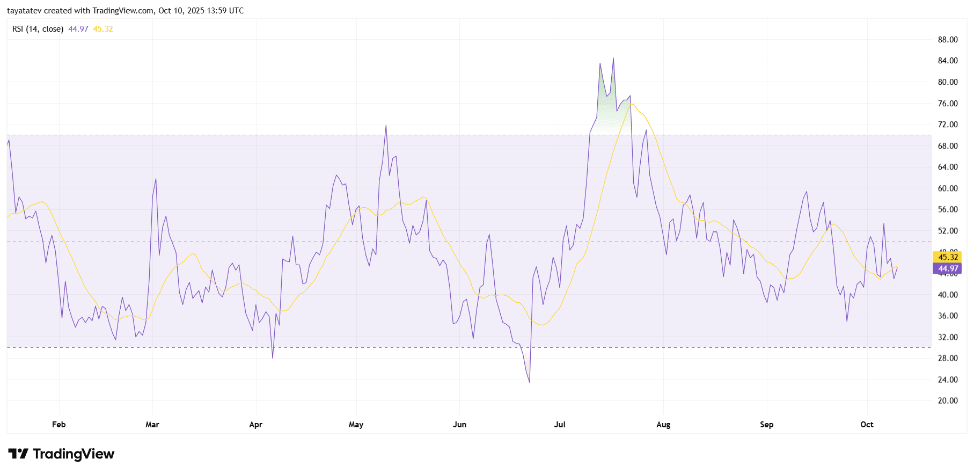Select the Apr label on time axis
This screenshot has height=474, width=974.
(256, 425)
